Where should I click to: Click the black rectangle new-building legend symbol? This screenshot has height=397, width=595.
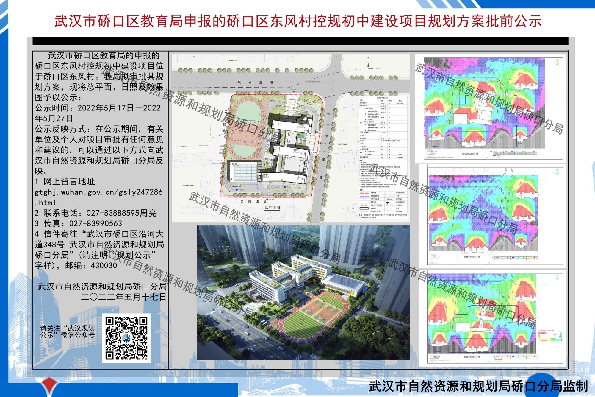364,208
